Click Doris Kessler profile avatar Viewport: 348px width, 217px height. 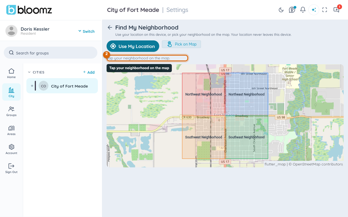click(x=11, y=31)
